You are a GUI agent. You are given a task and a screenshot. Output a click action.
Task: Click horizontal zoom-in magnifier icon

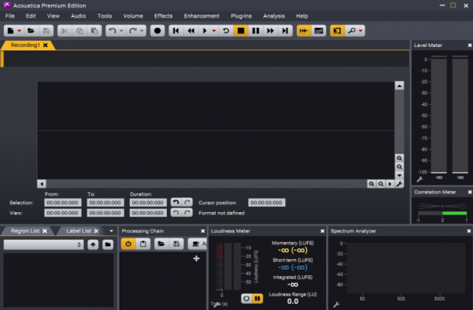click(372, 184)
